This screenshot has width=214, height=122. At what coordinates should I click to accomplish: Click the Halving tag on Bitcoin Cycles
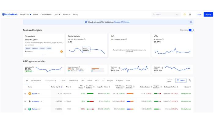pos(28,48)
